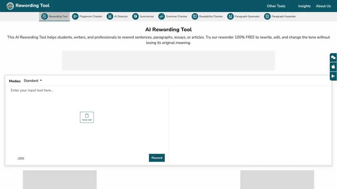
Task: Click the /200 character counter
Action: coord(21,158)
